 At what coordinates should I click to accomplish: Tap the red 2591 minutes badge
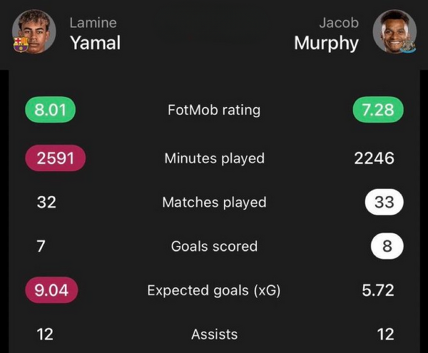click(55, 158)
